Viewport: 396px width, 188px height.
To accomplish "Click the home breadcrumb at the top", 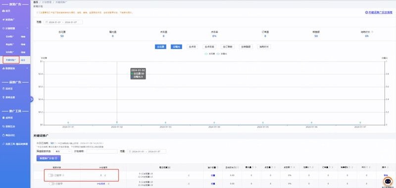I will tap(36, 2).
